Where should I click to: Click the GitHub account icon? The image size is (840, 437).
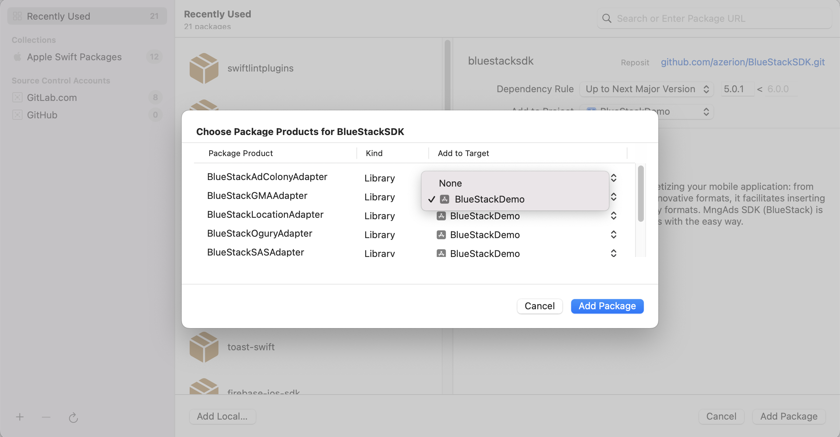[17, 115]
